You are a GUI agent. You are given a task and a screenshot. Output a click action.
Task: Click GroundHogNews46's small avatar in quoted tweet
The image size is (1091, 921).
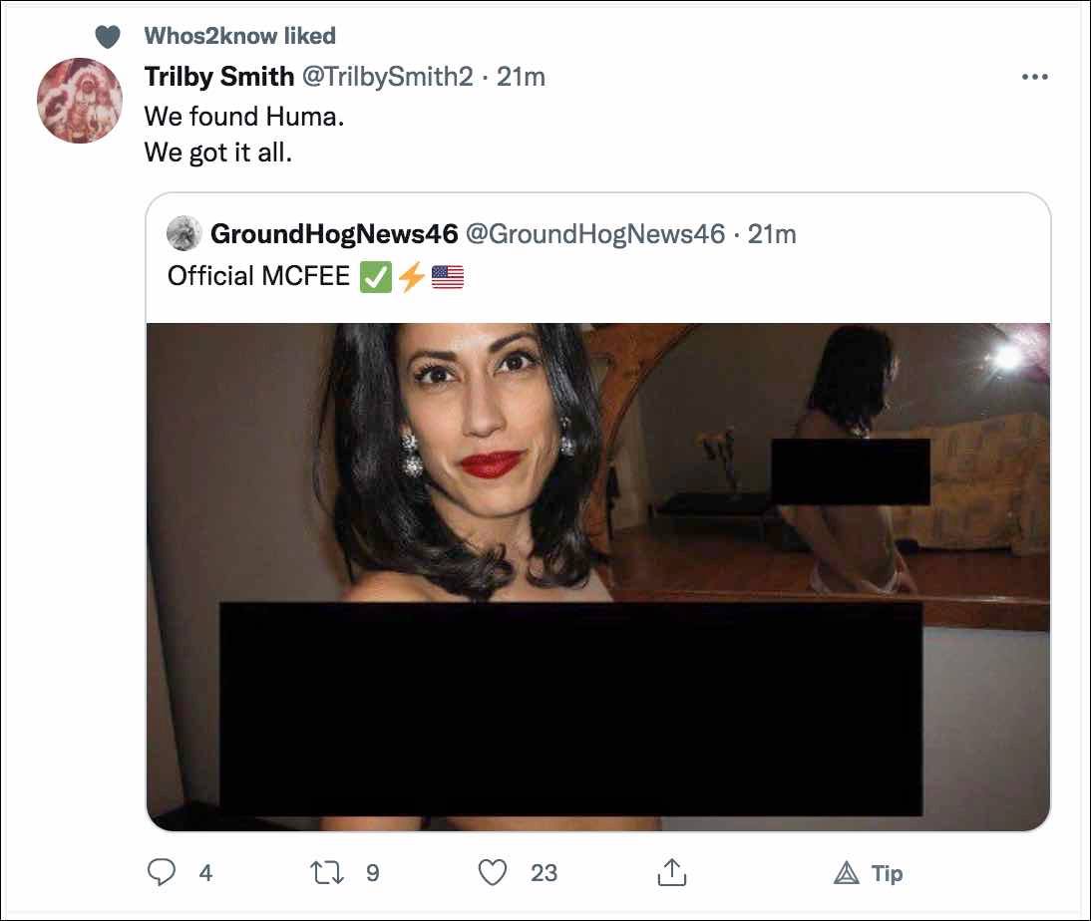point(184,234)
